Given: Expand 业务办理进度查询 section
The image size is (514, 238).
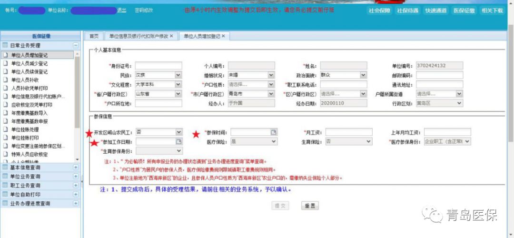Looking at the screenshot, I should (75, 204).
